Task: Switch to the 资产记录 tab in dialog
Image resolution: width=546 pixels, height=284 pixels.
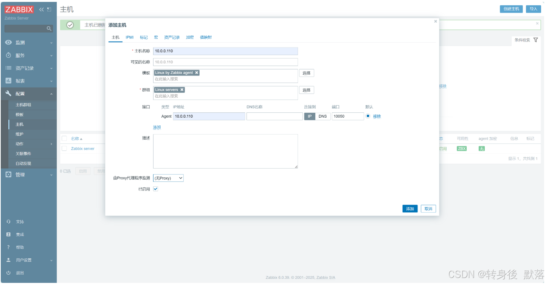Action: pyautogui.click(x=172, y=37)
